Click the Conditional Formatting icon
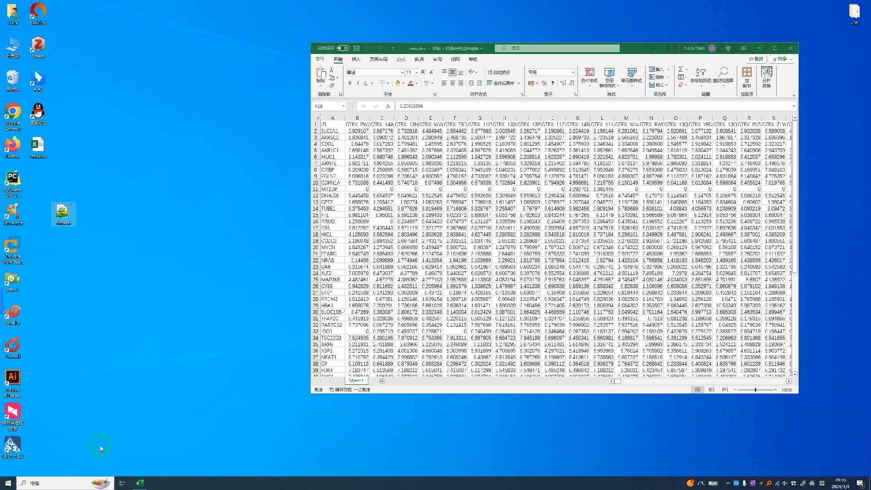871x490 pixels. [589, 75]
